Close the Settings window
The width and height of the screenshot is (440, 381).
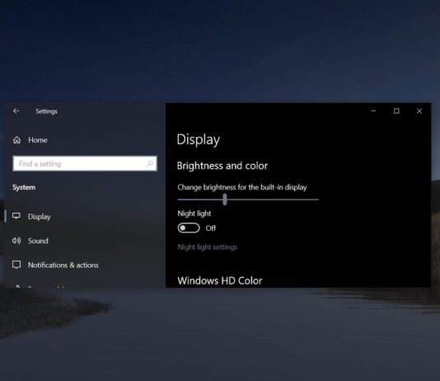(419, 111)
